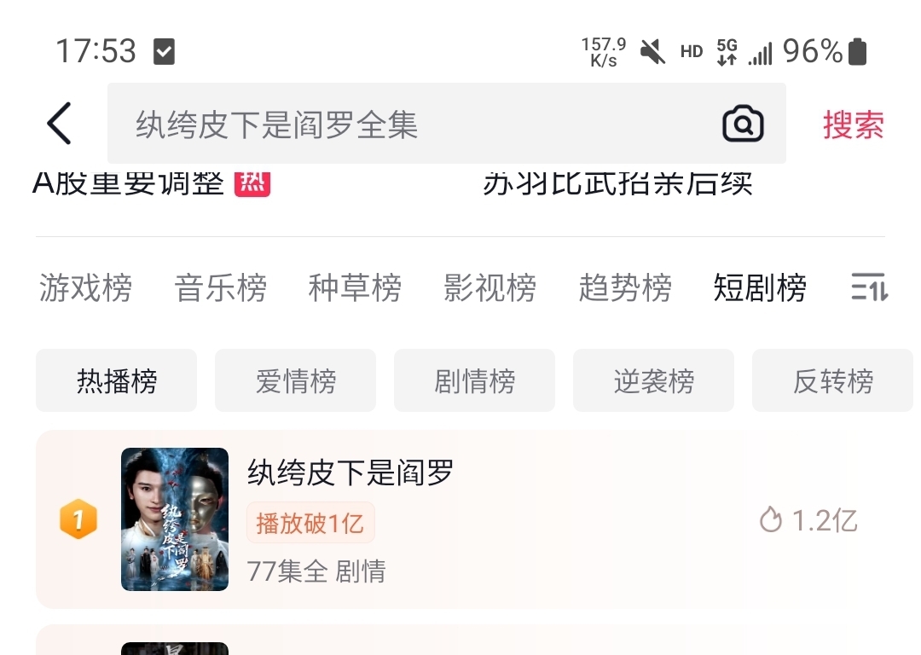Open the A股重要调整 hot search link
Screen dimensions: 921x655
click(129, 183)
